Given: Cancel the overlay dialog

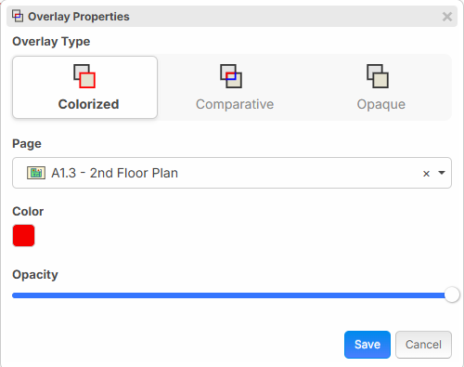Looking at the screenshot, I should point(423,345).
